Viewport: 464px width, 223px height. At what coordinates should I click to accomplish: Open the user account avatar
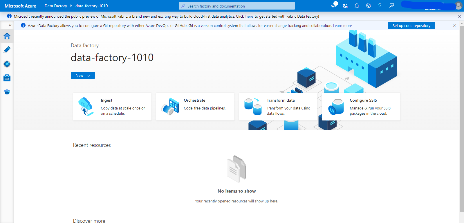458,6
